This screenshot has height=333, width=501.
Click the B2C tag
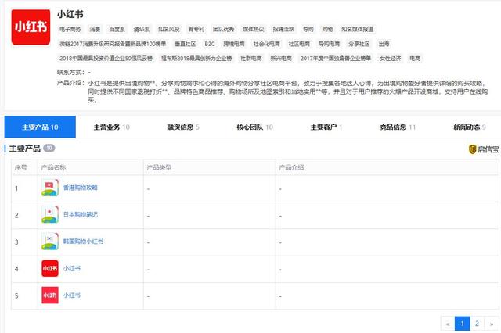pyautogui.click(x=210, y=44)
